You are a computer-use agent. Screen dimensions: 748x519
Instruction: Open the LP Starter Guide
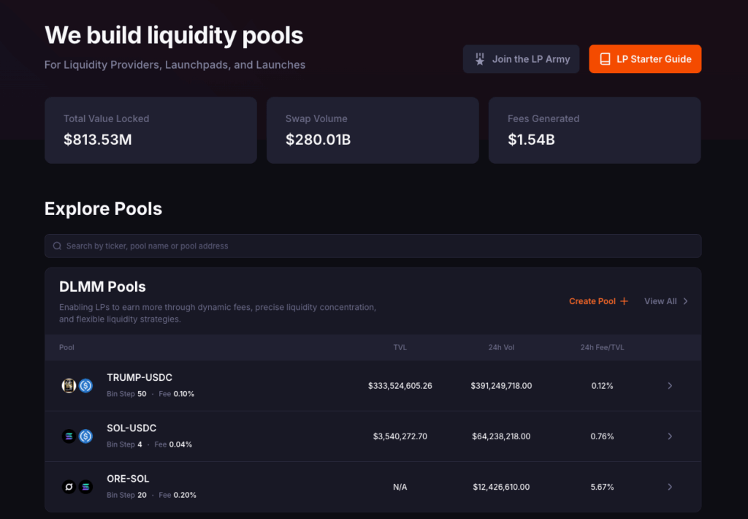point(645,59)
